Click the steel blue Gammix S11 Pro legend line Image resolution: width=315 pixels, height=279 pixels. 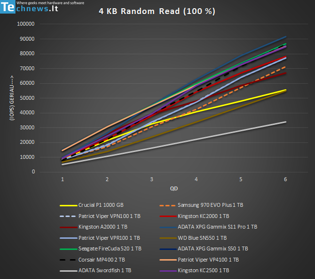tap(168, 227)
